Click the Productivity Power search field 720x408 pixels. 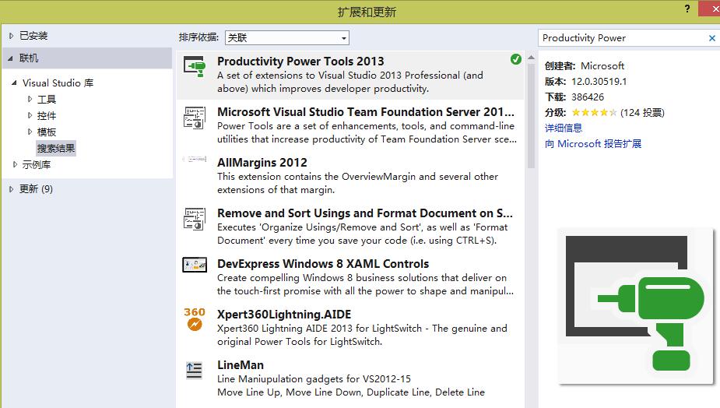pyautogui.click(x=622, y=38)
